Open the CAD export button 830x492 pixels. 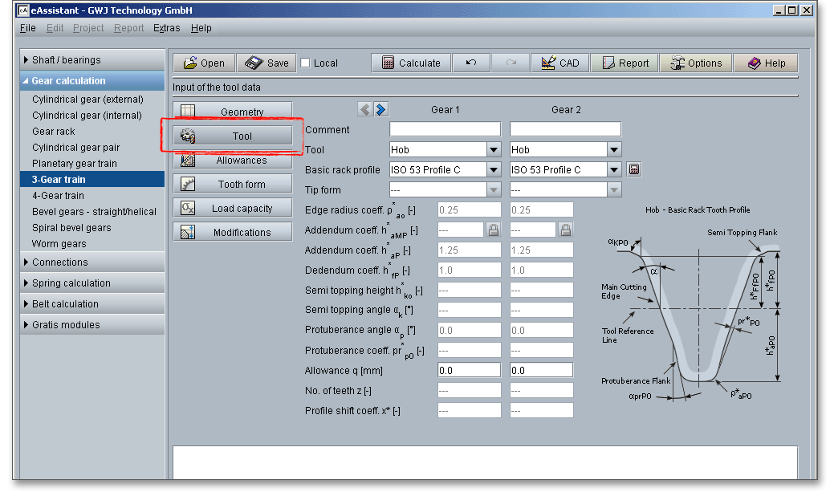(560, 63)
